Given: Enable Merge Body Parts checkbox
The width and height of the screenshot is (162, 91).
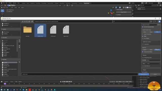Looking at the screenshot, I should click(143, 58).
